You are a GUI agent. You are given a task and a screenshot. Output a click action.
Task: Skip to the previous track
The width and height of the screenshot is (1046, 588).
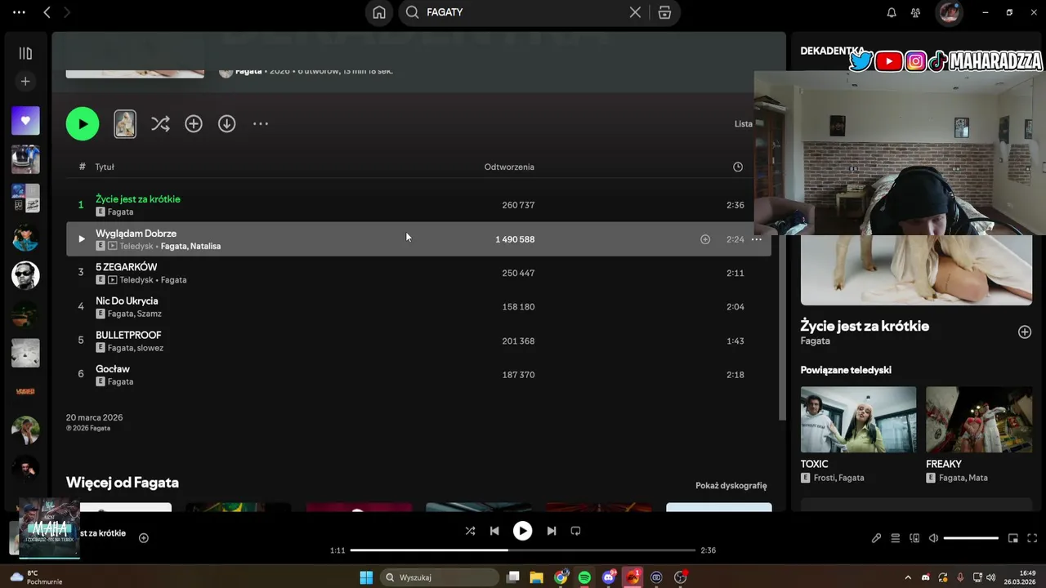tap(494, 531)
